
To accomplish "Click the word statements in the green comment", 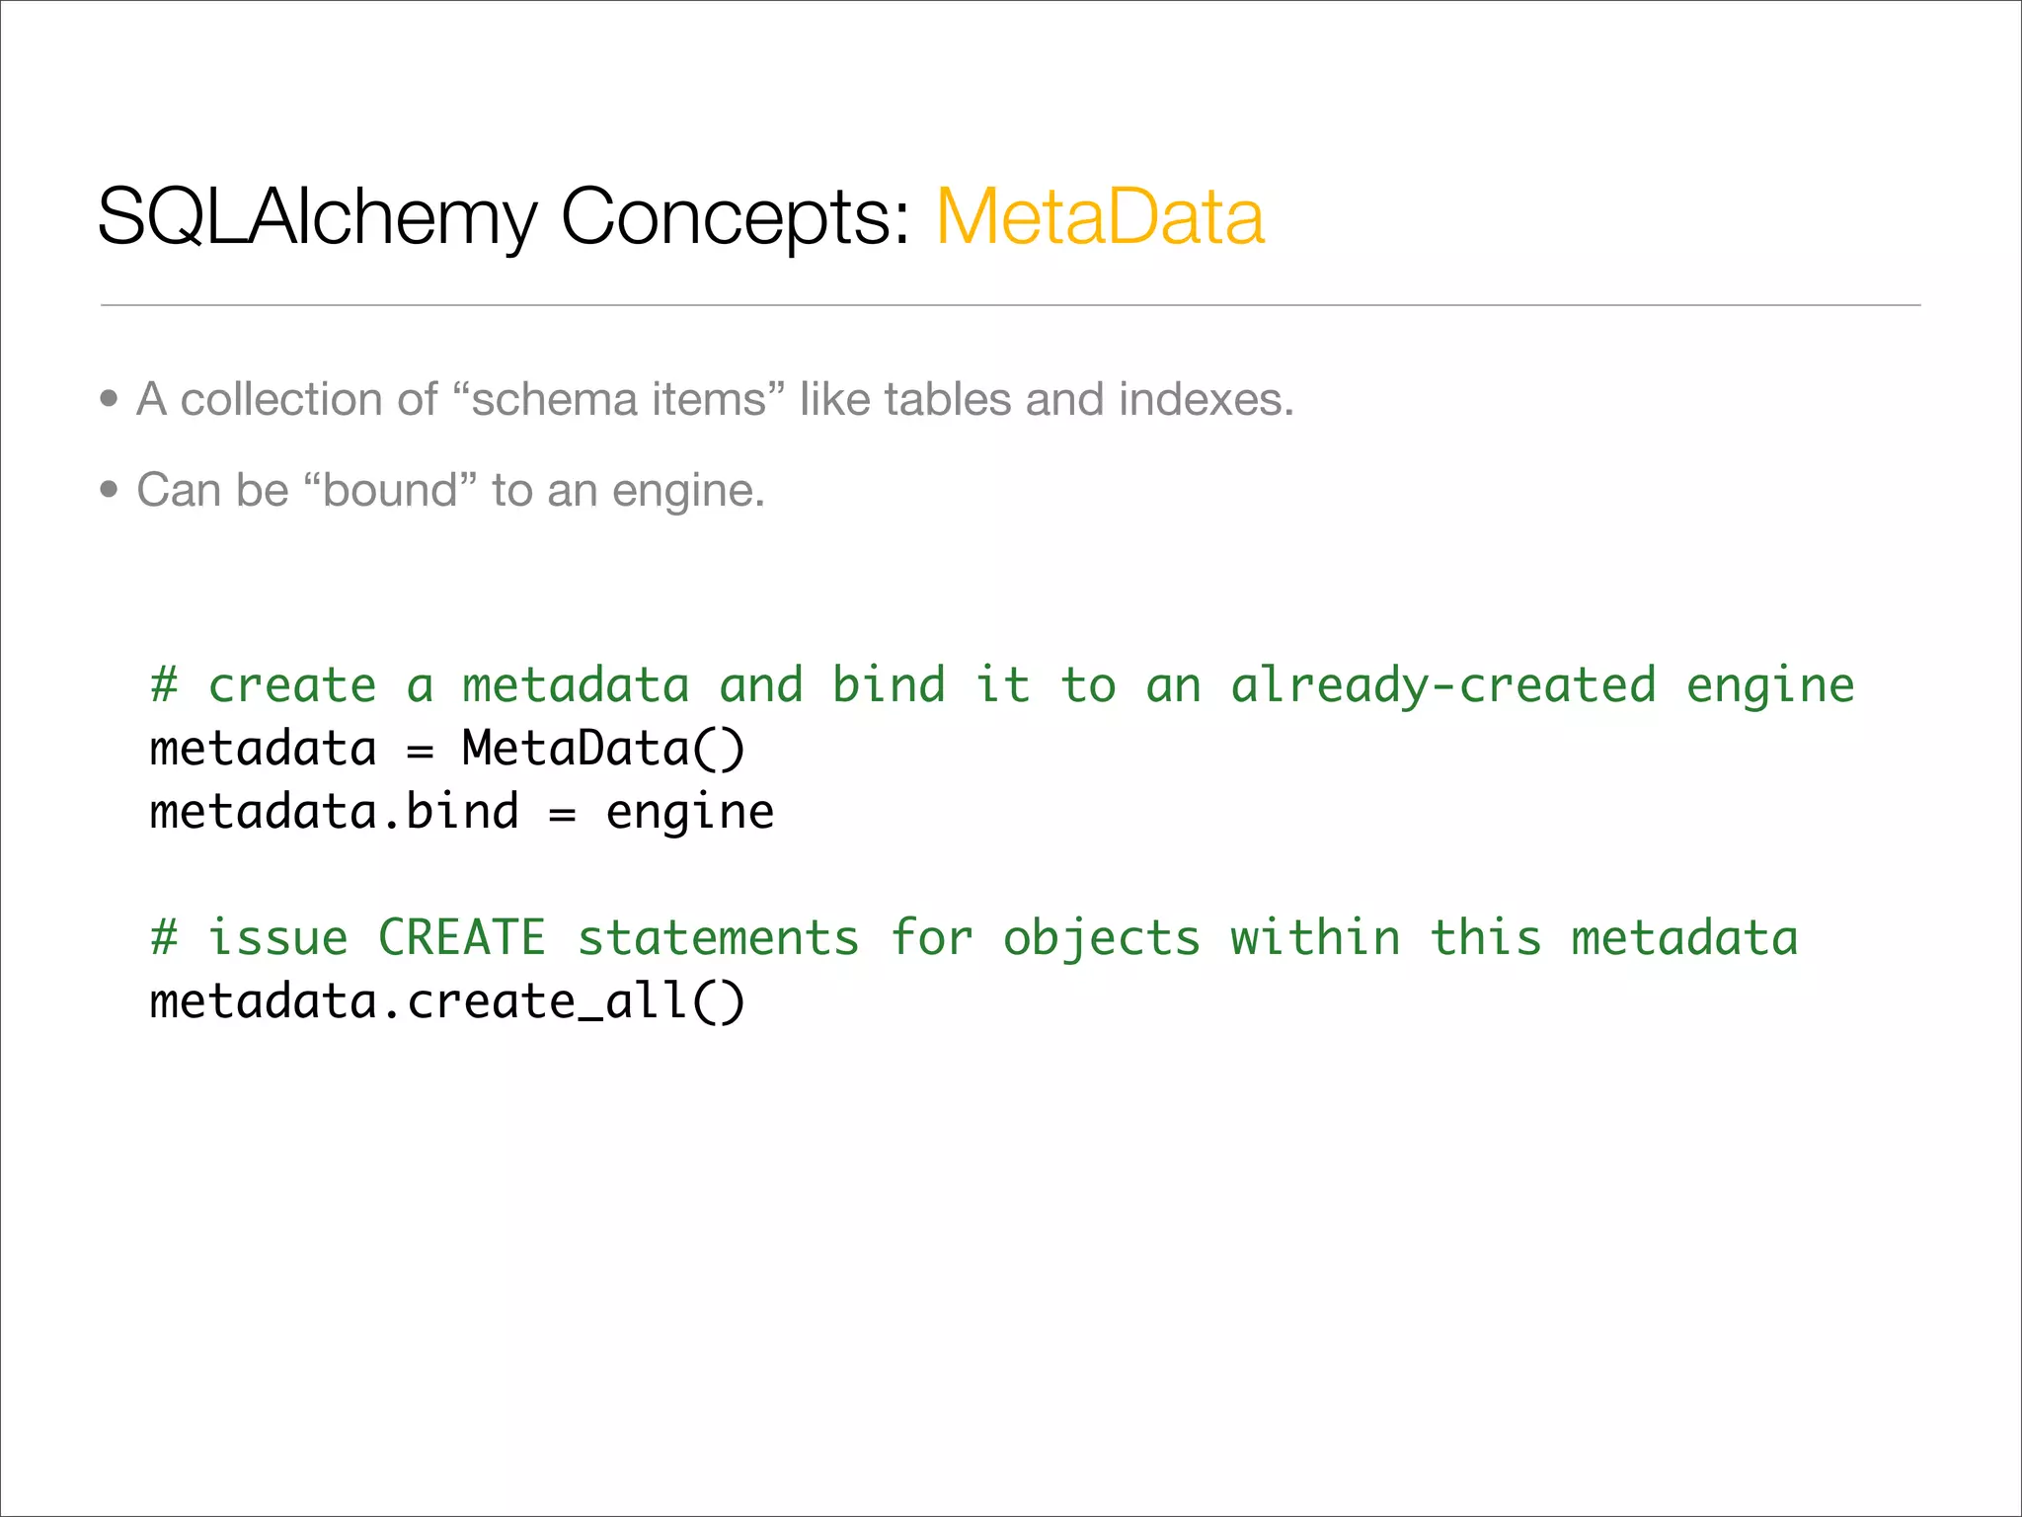I will click(718, 938).
